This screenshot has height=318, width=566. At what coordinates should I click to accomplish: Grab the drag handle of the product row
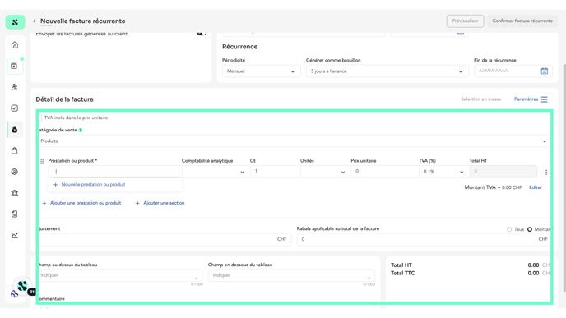(42, 161)
